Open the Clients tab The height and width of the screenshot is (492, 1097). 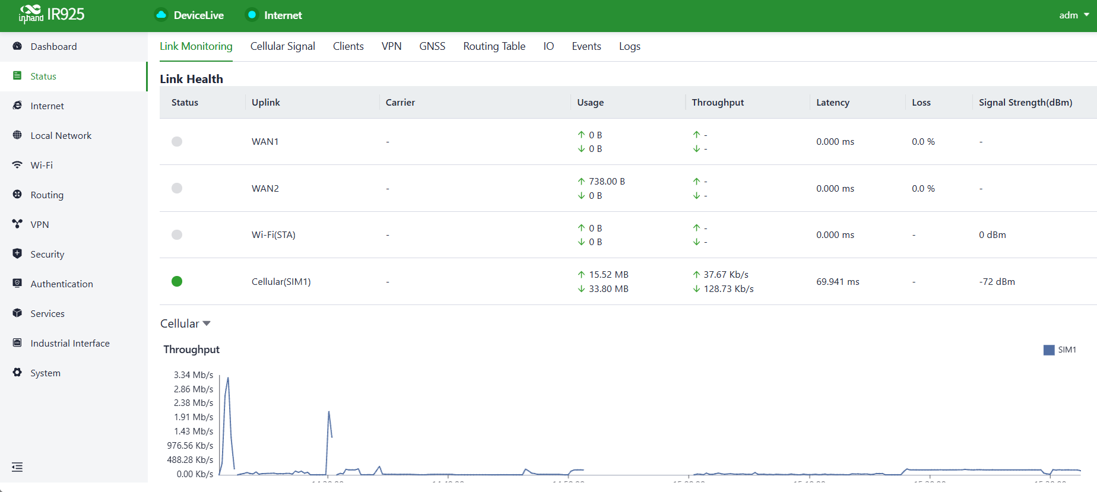tap(348, 46)
